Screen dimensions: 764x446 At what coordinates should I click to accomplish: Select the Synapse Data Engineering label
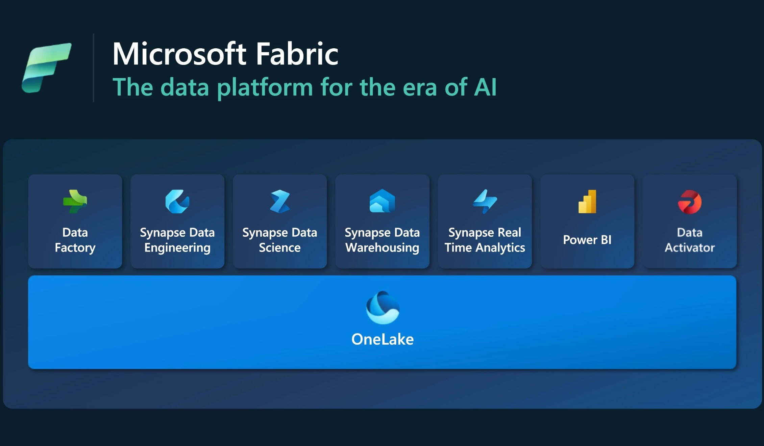tap(177, 240)
